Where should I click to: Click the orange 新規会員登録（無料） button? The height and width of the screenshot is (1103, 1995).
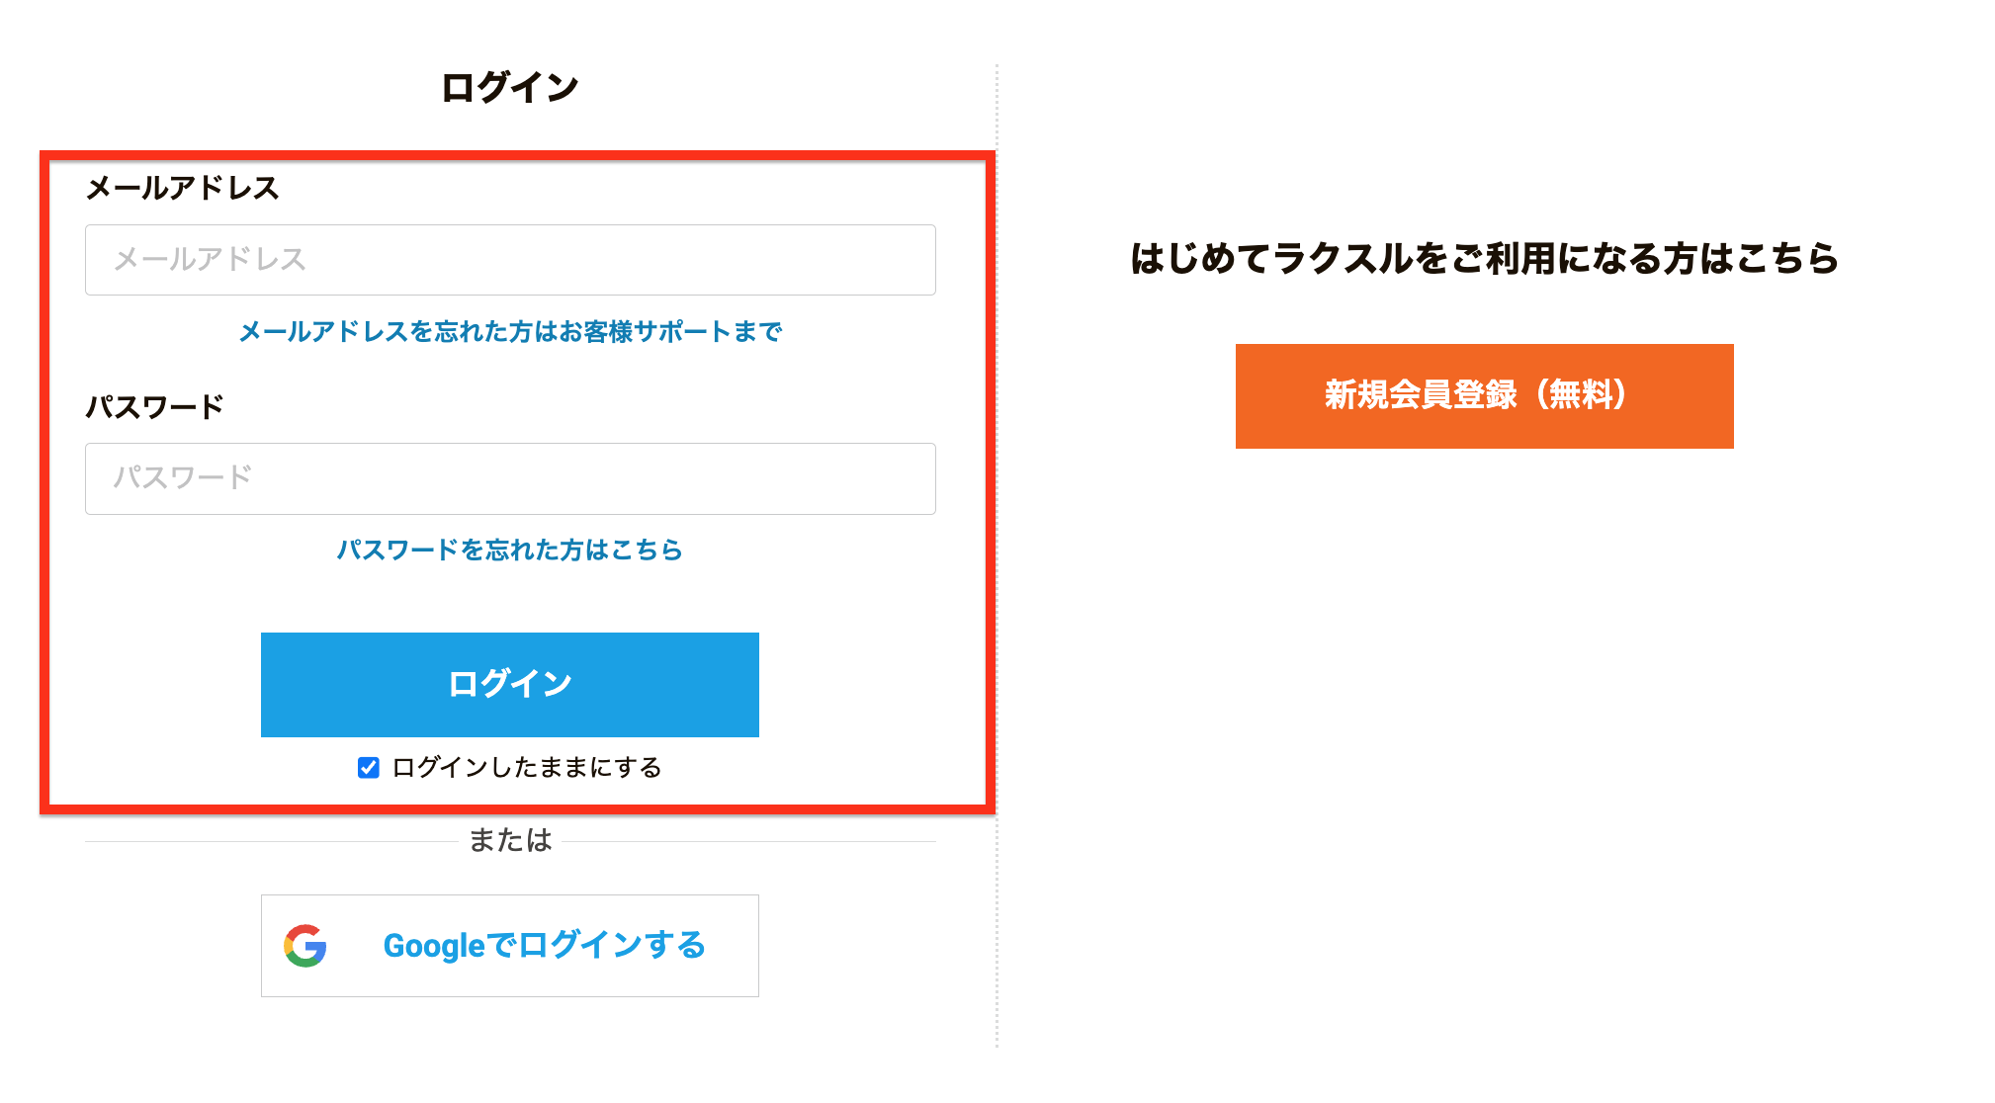(1485, 396)
